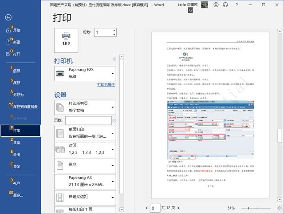Screen dimensions: 284x214
Task: Open the 单面打印 one-sided printing dropdown
Action: [85, 133]
